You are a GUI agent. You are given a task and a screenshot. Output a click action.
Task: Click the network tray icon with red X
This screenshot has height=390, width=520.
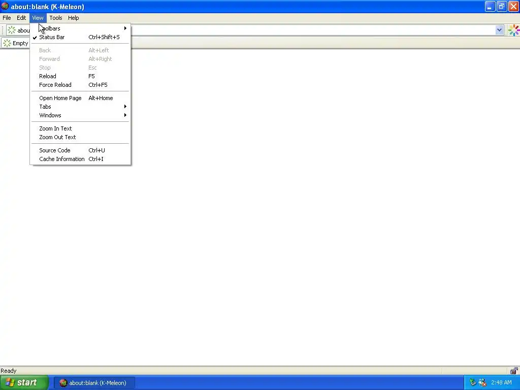pos(482,383)
